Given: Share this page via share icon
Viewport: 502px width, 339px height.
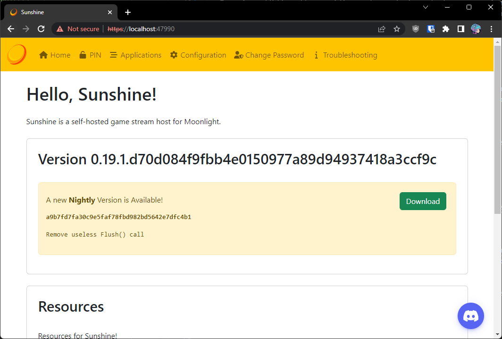Looking at the screenshot, I should tap(382, 29).
